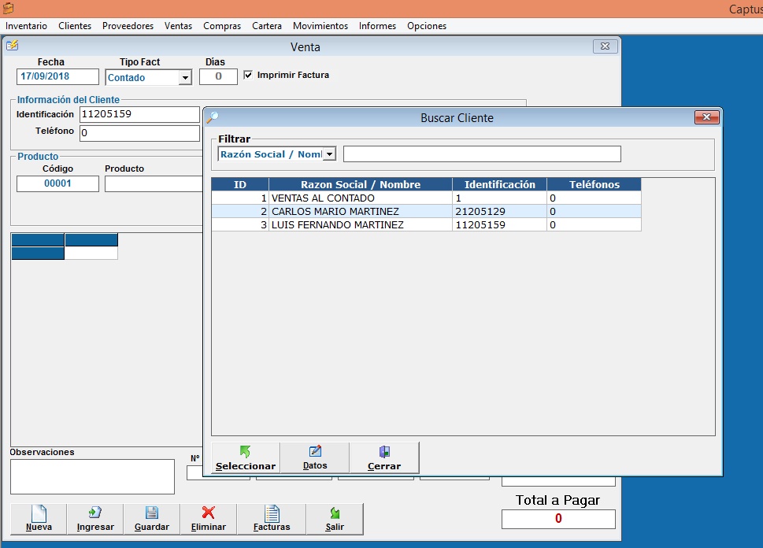Image resolution: width=763 pixels, height=548 pixels.
Task: Open the Cartera menu
Action: coord(267,26)
